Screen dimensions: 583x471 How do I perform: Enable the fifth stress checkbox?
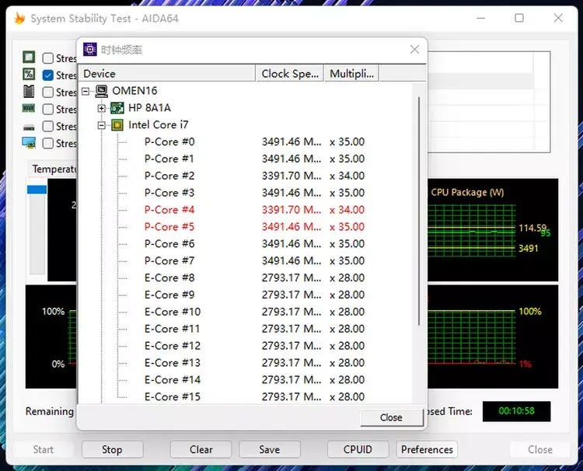point(48,127)
